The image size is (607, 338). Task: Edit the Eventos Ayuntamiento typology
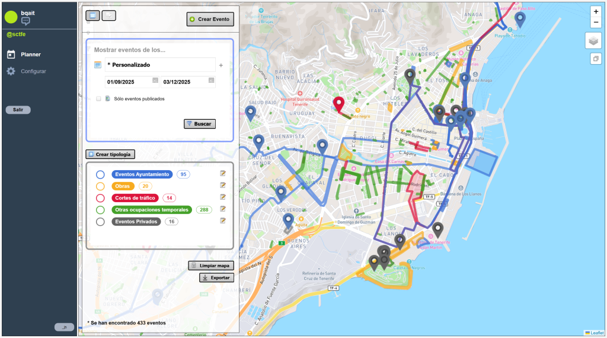(223, 174)
